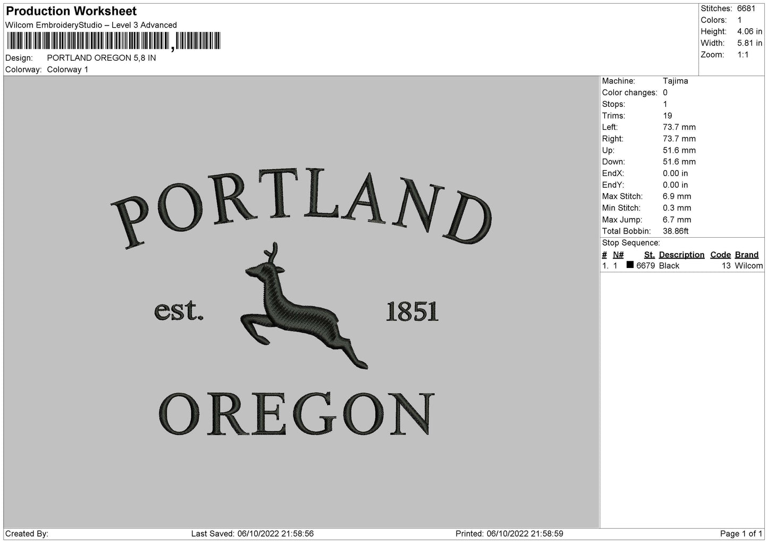This screenshot has width=768, height=543.
Task: Click the embroidered '1851' text
Action: coord(412,312)
